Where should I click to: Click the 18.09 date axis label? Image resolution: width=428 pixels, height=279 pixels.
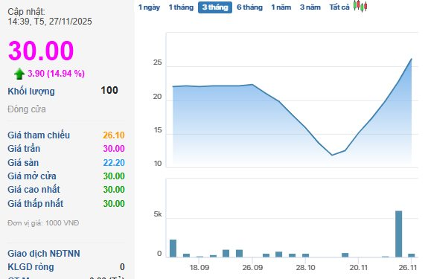point(199,268)
